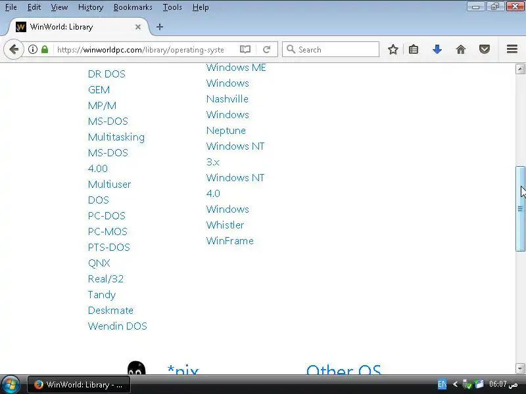The width and height of the screenshot is (526, 394).
Task: Open Help menu
Action: pyautogui.click(x=201, y=7)
